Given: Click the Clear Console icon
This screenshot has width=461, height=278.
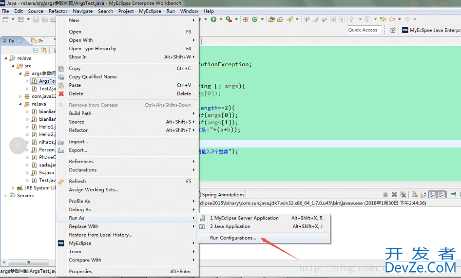Looking at the screenshot, I should [415, 195].
